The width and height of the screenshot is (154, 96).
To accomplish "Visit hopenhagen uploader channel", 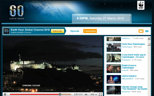I will pos(127,47).
